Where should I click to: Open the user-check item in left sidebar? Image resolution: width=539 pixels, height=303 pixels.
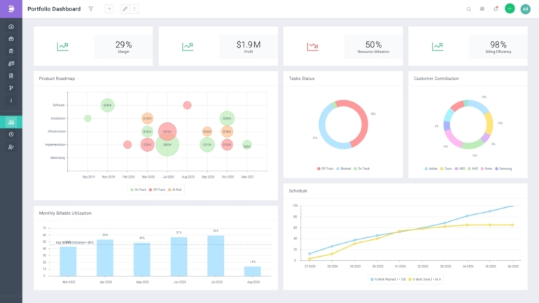11,147
